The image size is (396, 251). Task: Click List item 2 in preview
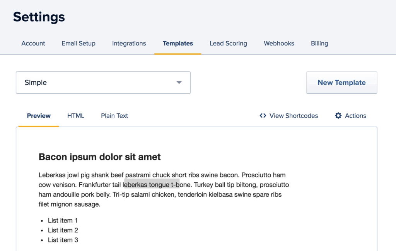pos(63,230)
